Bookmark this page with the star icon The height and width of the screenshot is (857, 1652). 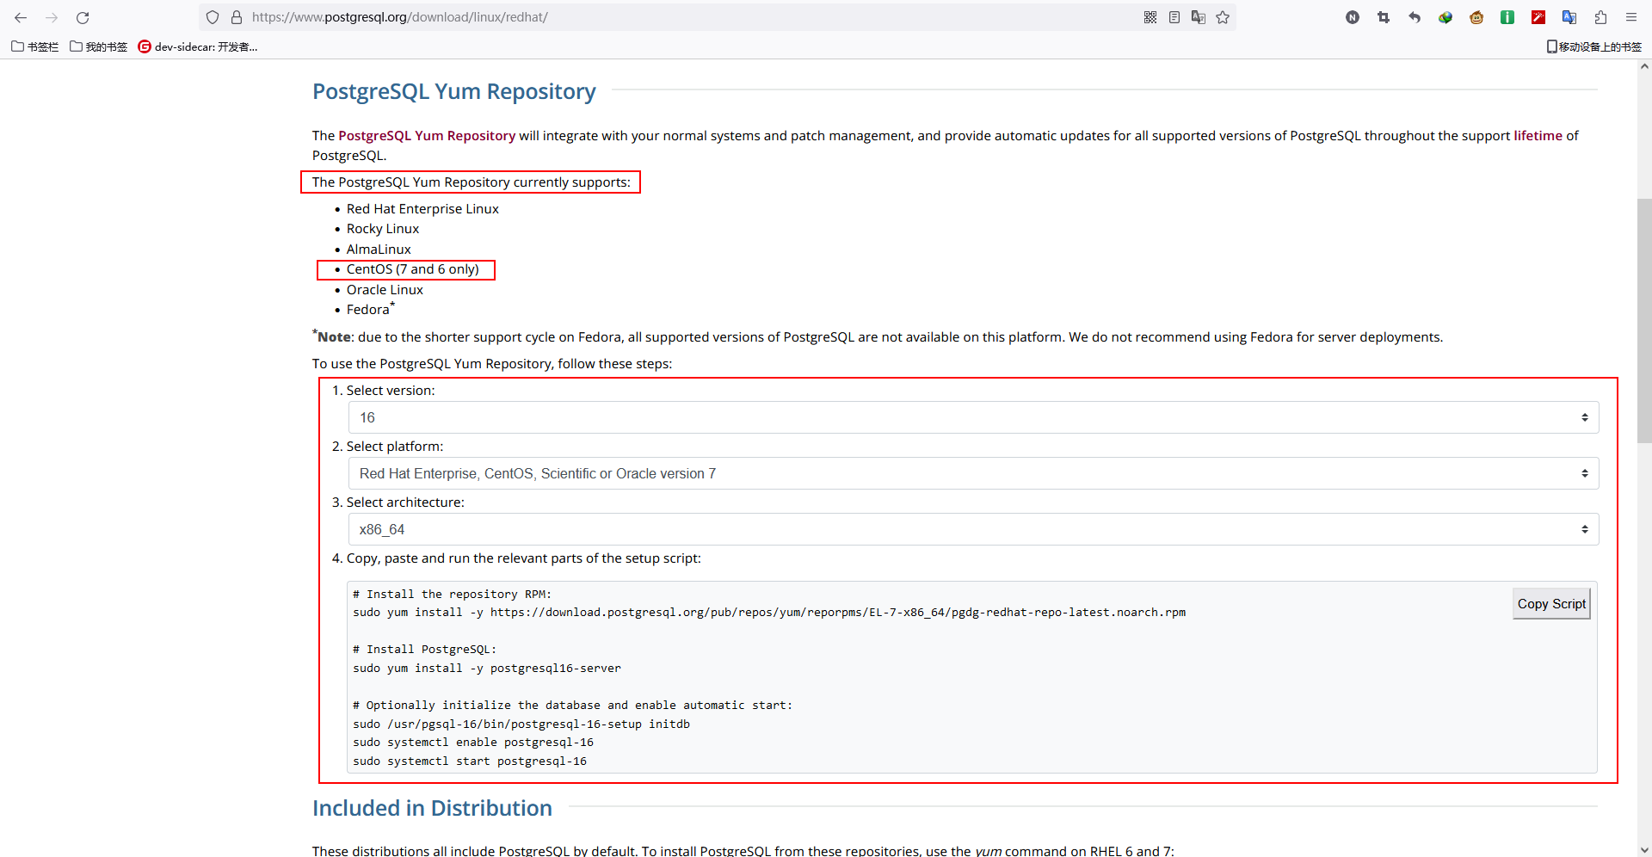(1223, 17)
